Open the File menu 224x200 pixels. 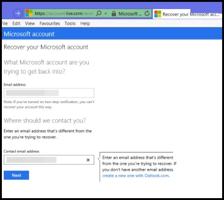point(5,23)
